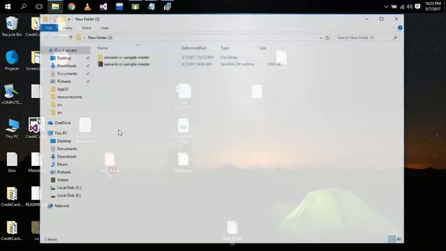Open the resourcecache folder in sidebar
The image size is (446, 251).
point(69,97)
